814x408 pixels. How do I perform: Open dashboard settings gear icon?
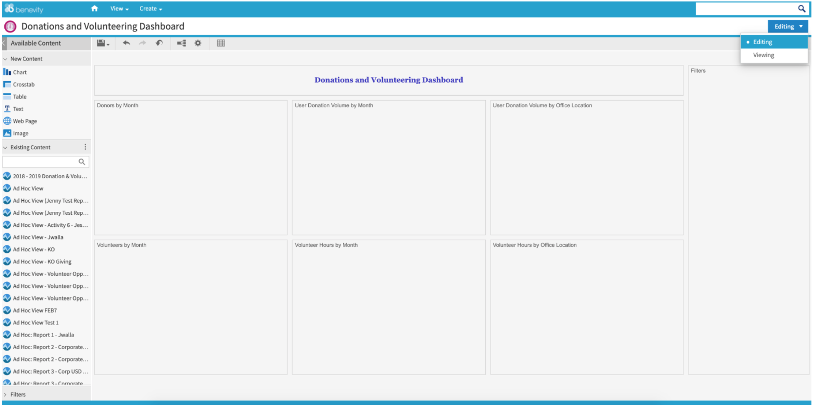point(198,43)
